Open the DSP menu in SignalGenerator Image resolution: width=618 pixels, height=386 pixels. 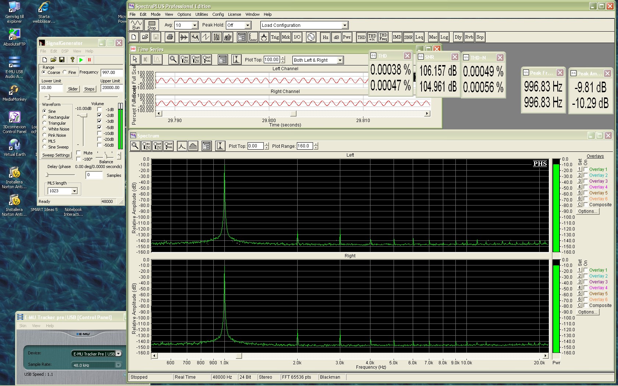coord(65,51)
